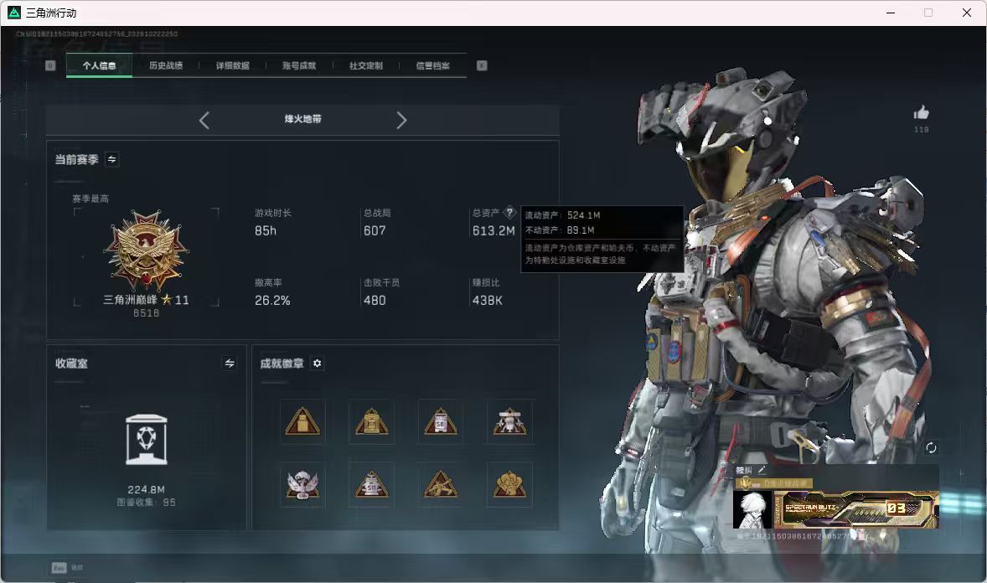
Task: Click the 三角洲巅峰 rank emblem
Action: pyautogui.click(x=146, y=250)
